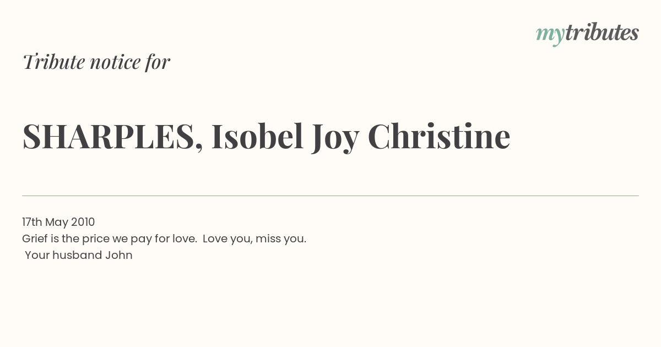This screenshot has height=347, width=661.
Task: Select the name "John" in the signature
Action: pyautogui.click(x=119, y=256)
